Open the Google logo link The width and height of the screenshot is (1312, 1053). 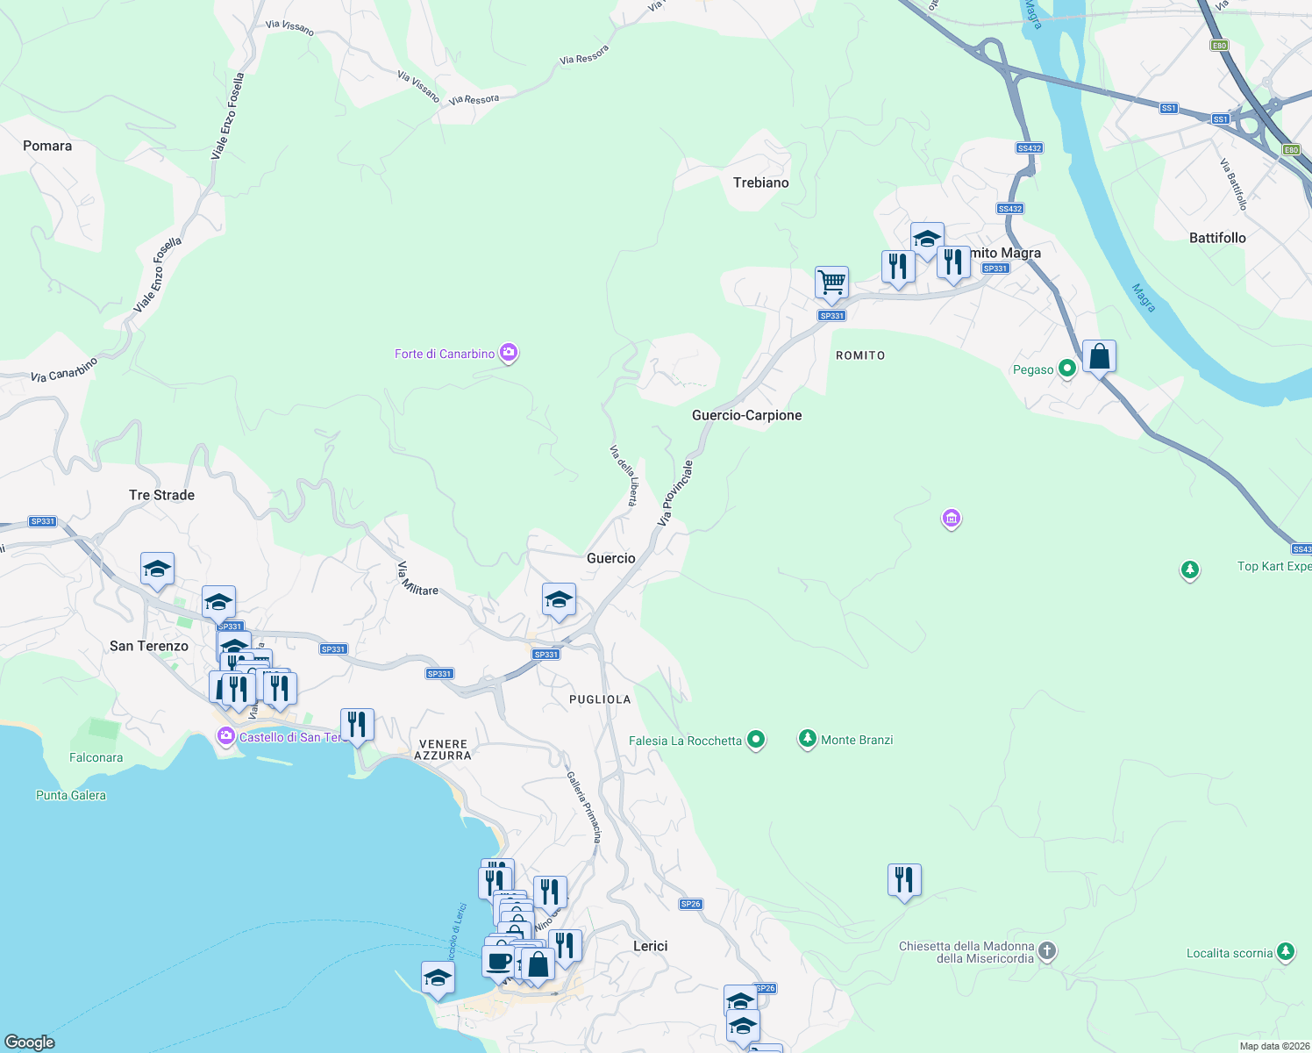click(x=28, y=1041)
